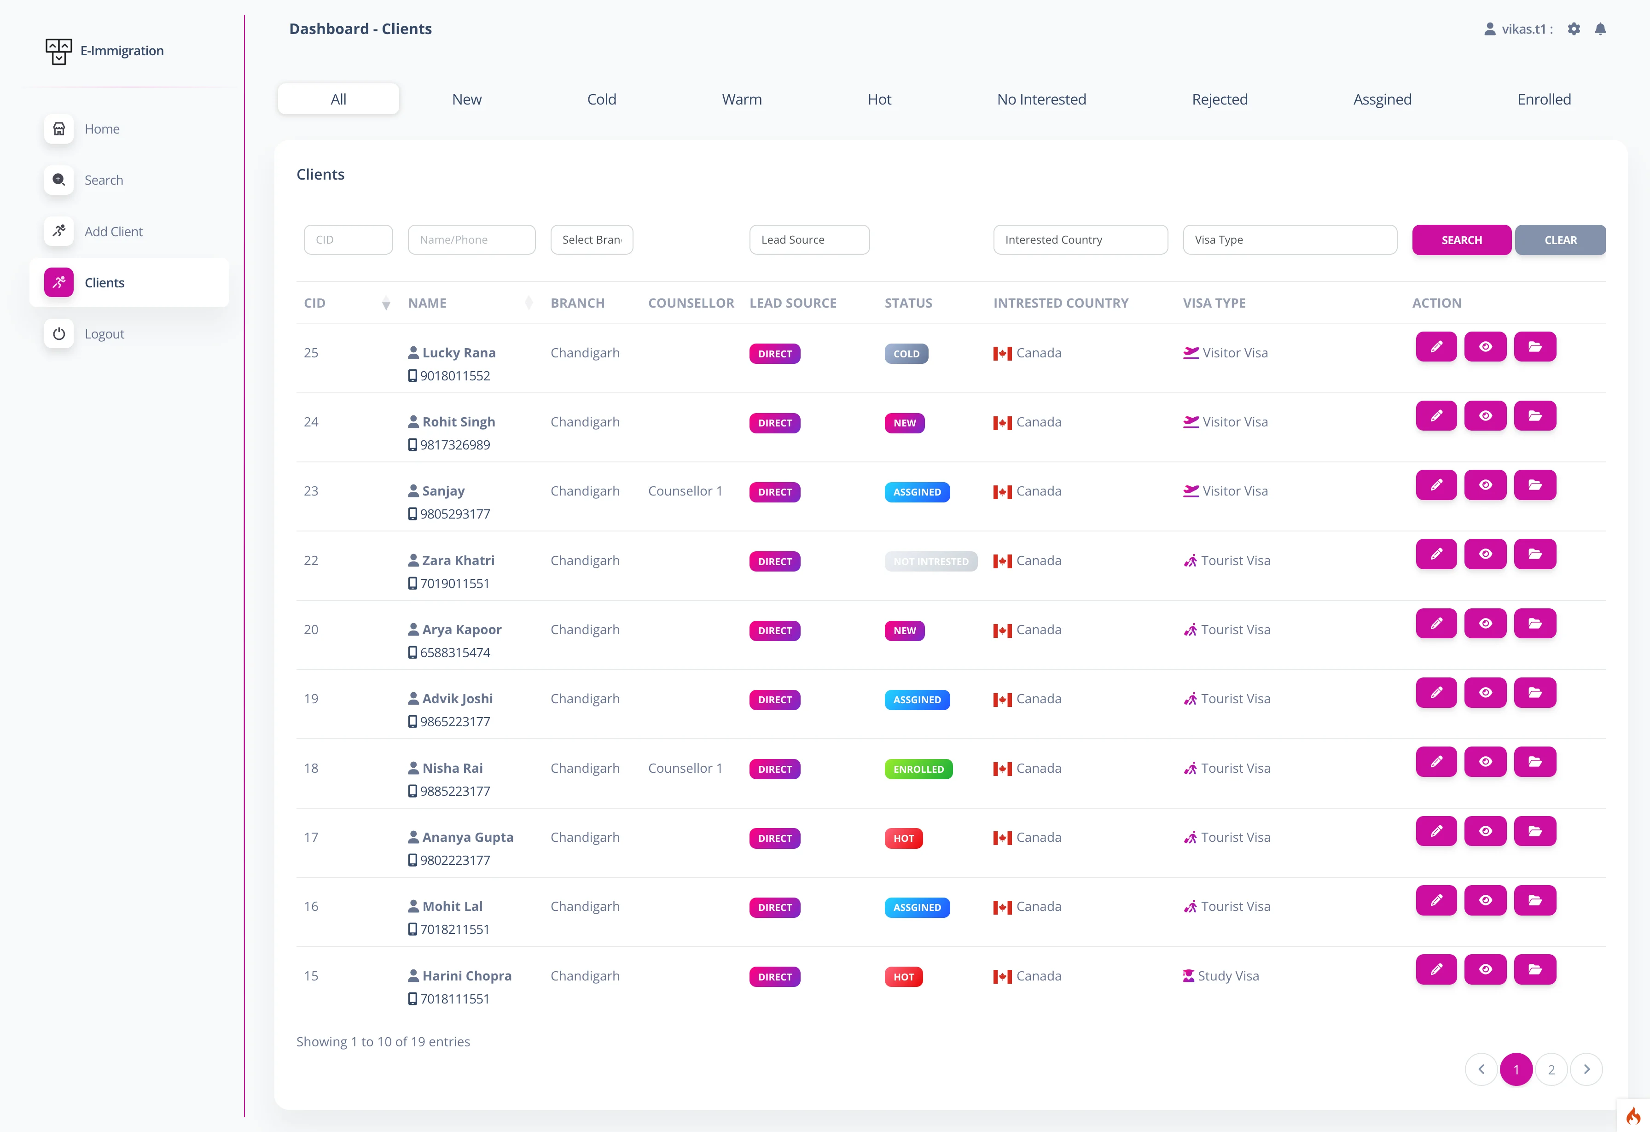Screen dimensions: 1650x1132
Task: Click the flame icon at bottom corner
Action: pyautogui.click(x=1632, y=1116)
